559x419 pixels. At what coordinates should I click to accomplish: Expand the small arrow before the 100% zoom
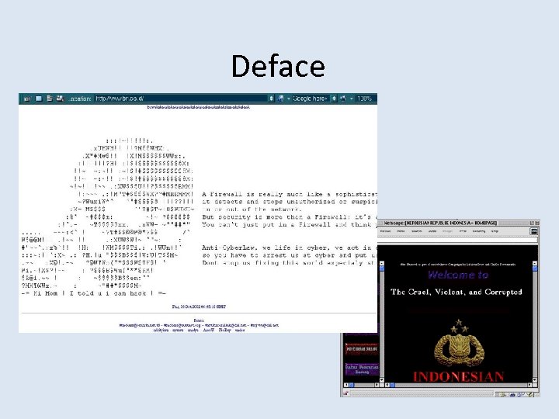coord(351,99)
